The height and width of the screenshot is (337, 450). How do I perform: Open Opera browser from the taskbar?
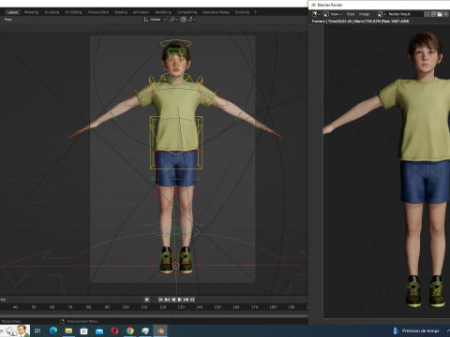pos(114,330)
